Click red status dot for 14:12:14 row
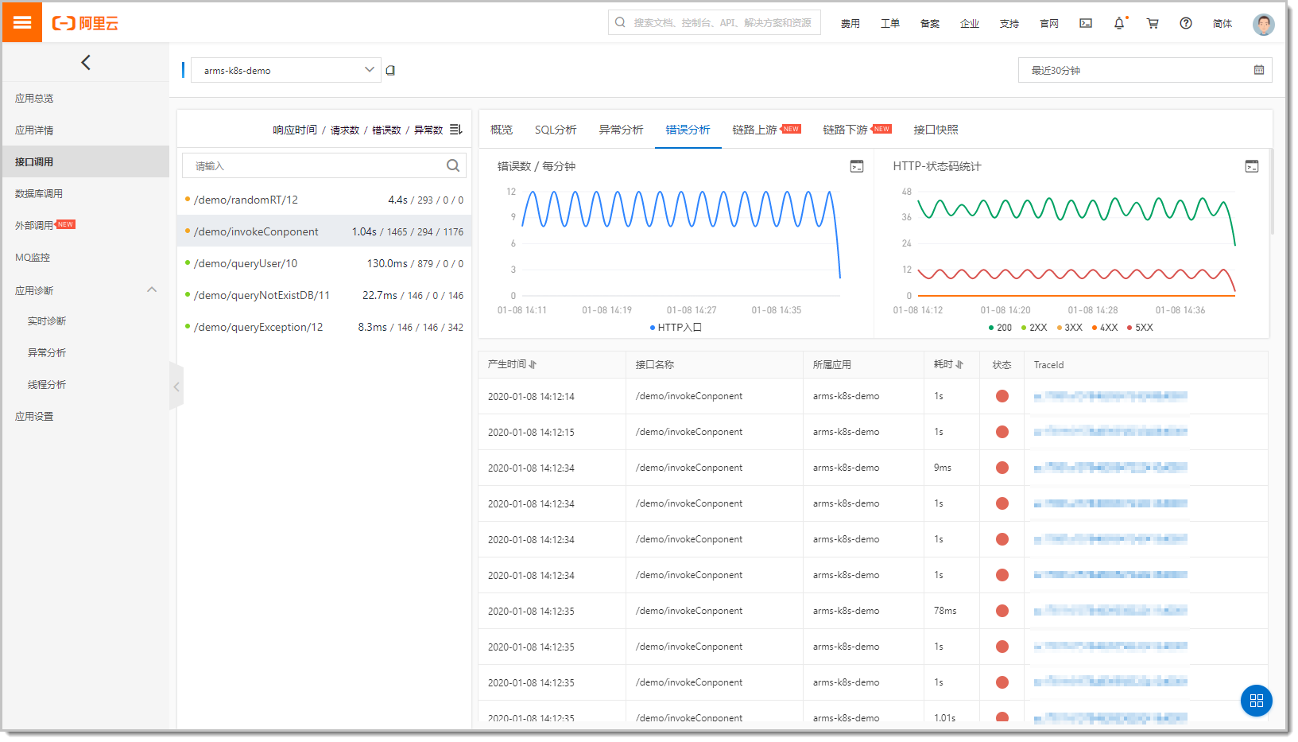1298x742 pixels. [x=1002, y=396]
